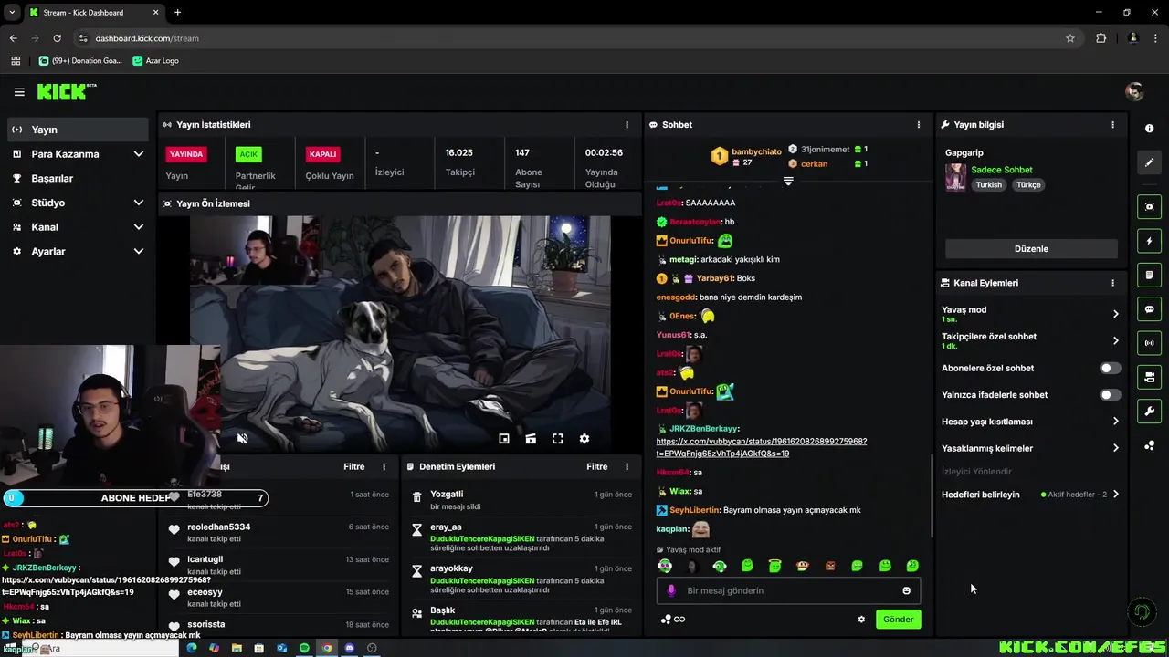
Task: Click the Gönder send button
Action: [x=898, y=620]
